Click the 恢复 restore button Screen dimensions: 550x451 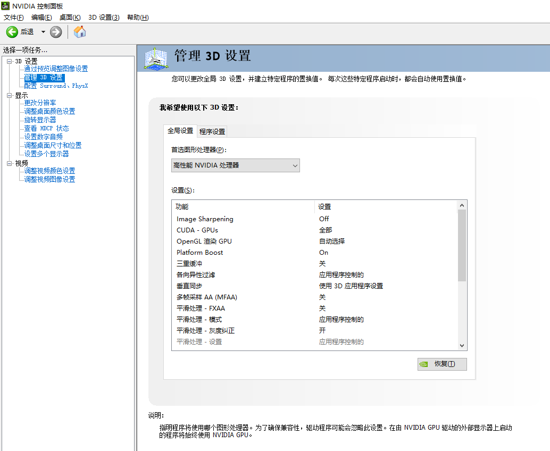click(x=442, y=364)
